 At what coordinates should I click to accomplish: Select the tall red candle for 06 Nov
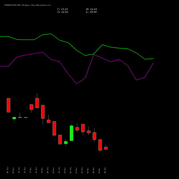9,105
